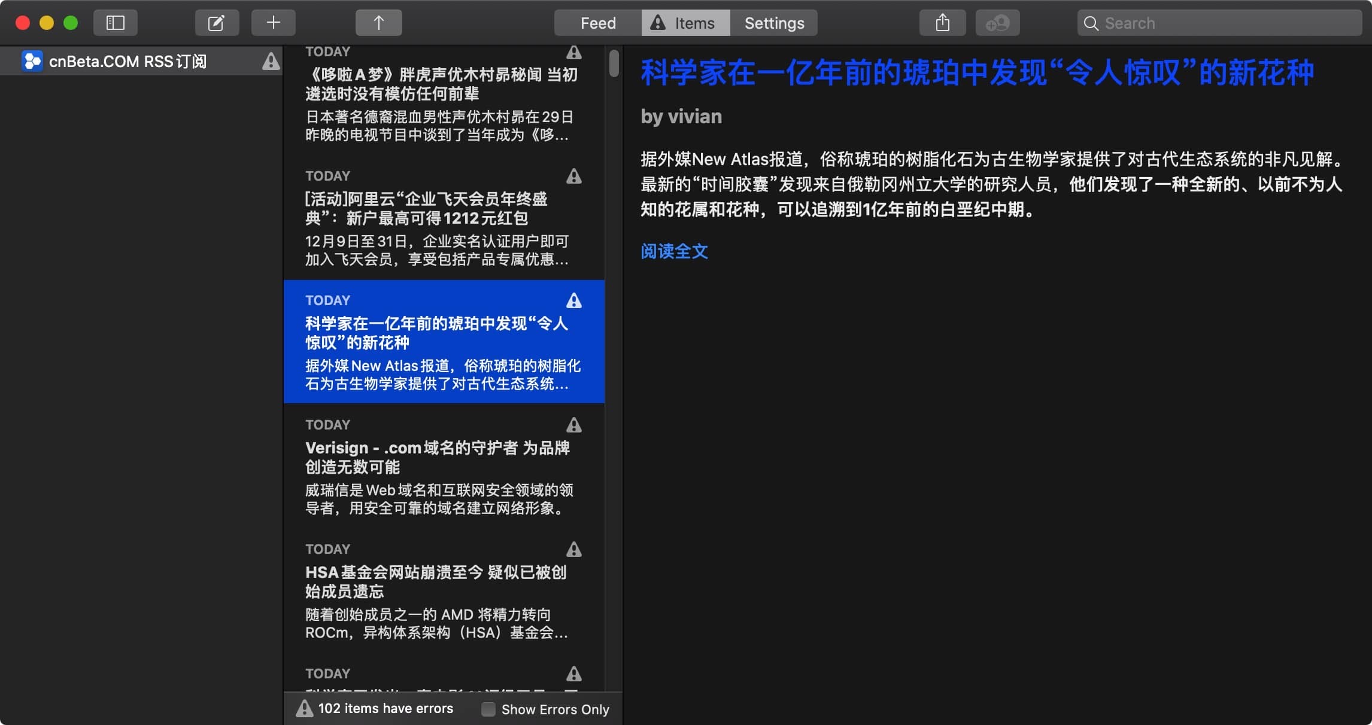
Task: Click by vivian author line
Action: click(x=681, y=116)
